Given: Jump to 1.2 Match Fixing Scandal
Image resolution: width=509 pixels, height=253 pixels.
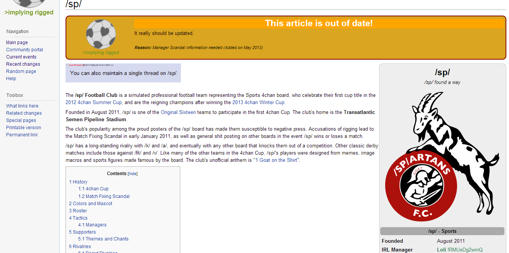Looking at the screenshot, I should click(x=104, y=196).
